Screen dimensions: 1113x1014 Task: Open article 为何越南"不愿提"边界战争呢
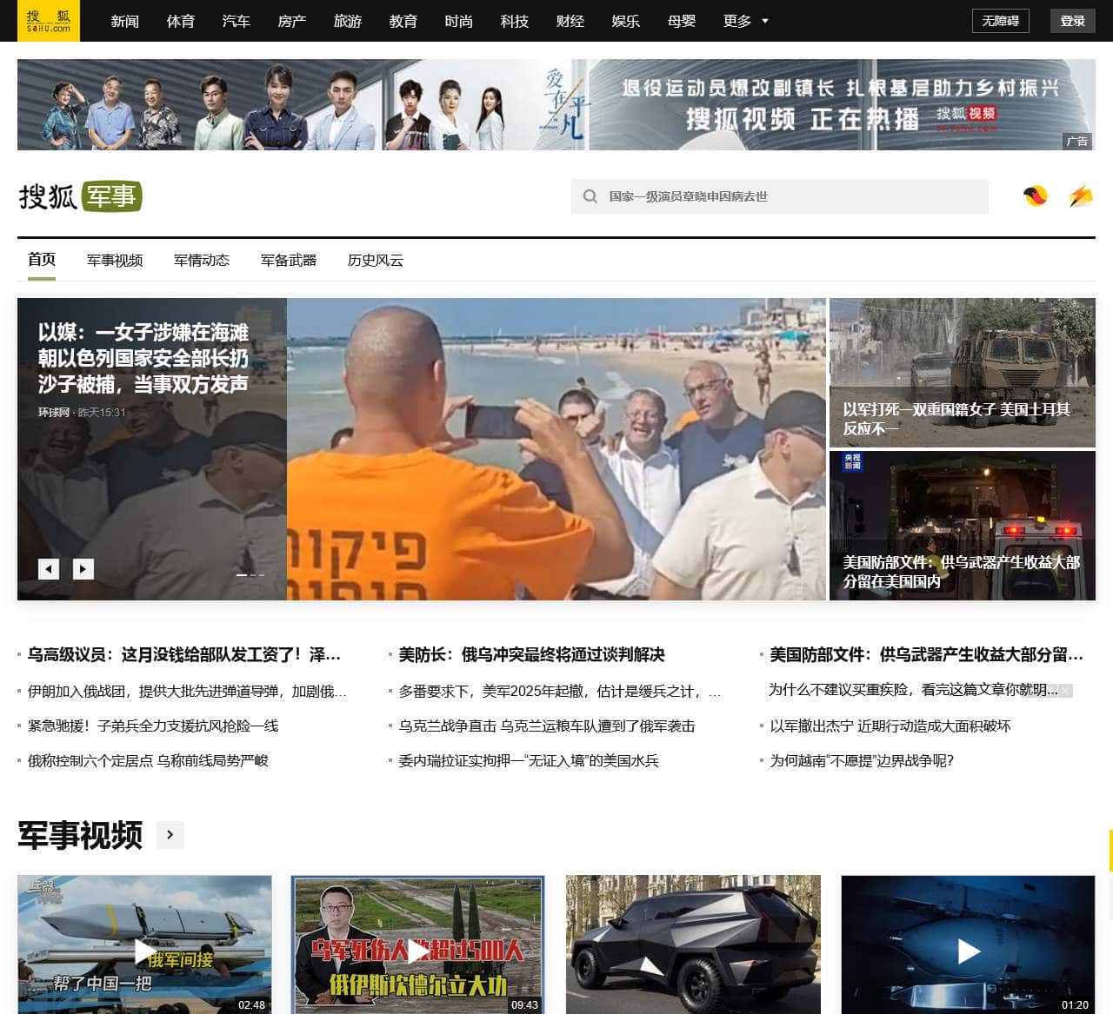[x=862, y=760]
